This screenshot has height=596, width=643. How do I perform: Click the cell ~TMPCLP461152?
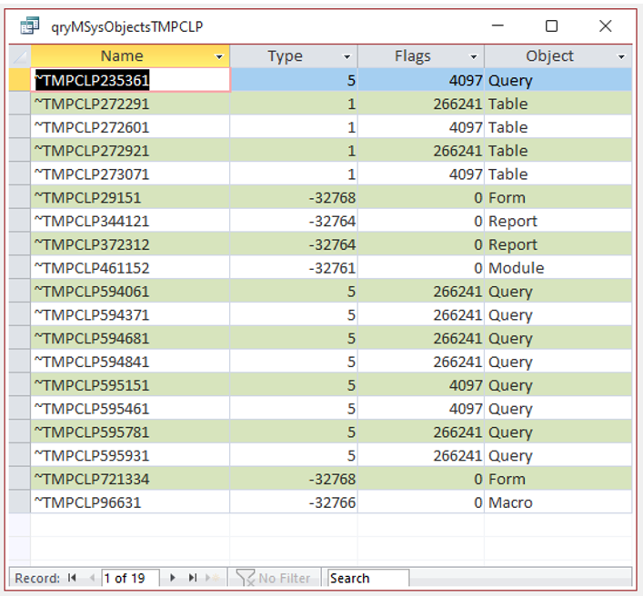[x=130, y=268]
